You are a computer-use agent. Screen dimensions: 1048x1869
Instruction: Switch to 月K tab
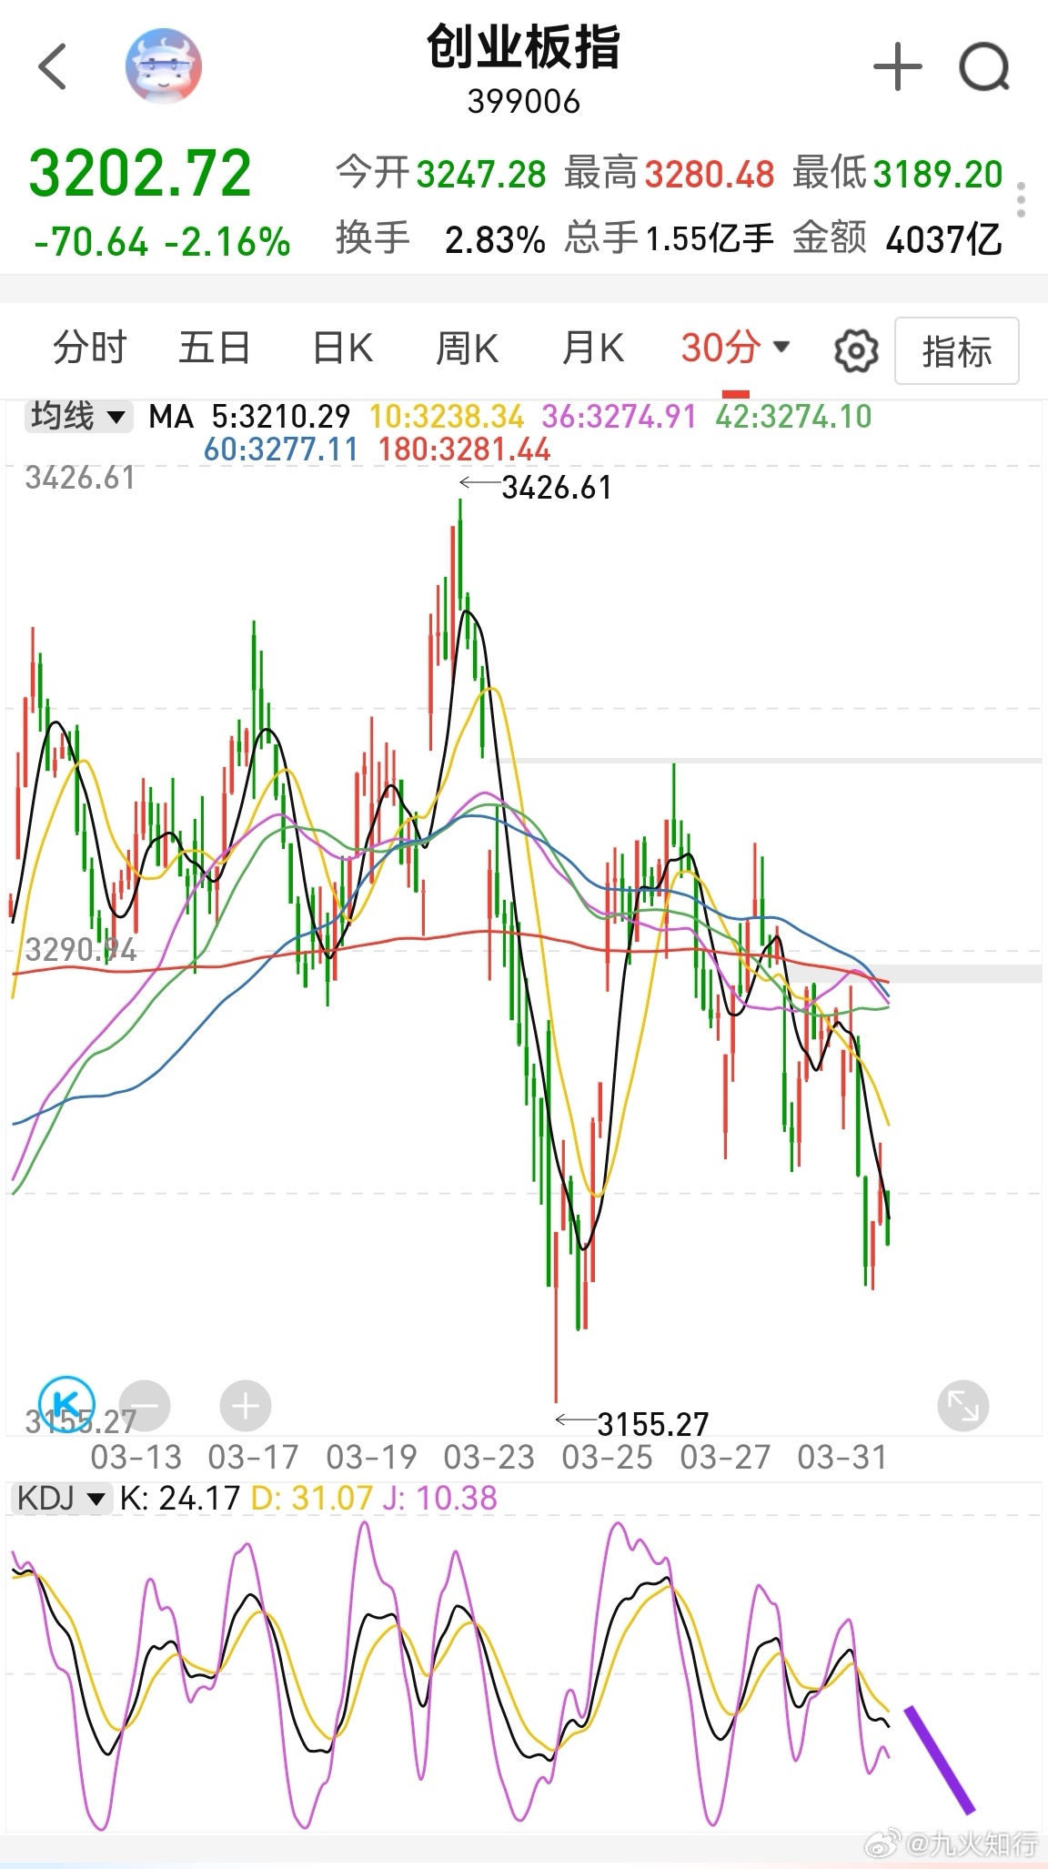(x=593, y=348)
